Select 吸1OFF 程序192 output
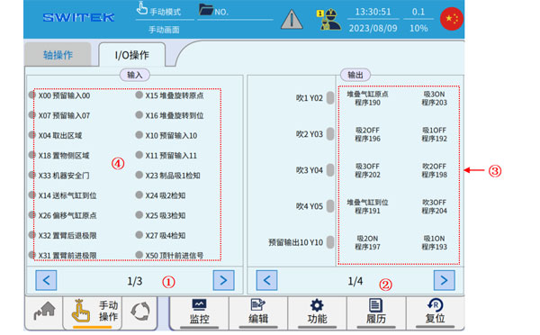The image size is (540, 335). [x=435, y=134]
